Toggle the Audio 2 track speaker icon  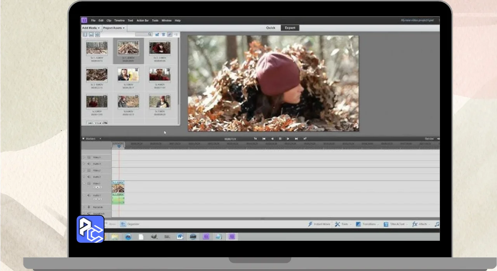pos(89,177)
